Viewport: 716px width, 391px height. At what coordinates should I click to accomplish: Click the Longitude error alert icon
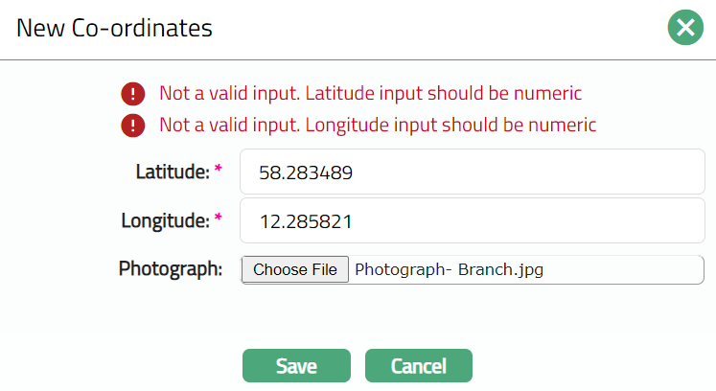click(133, 125)
